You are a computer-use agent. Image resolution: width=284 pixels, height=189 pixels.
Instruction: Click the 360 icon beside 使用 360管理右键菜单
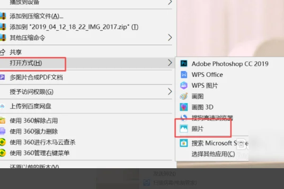[2, 153]
